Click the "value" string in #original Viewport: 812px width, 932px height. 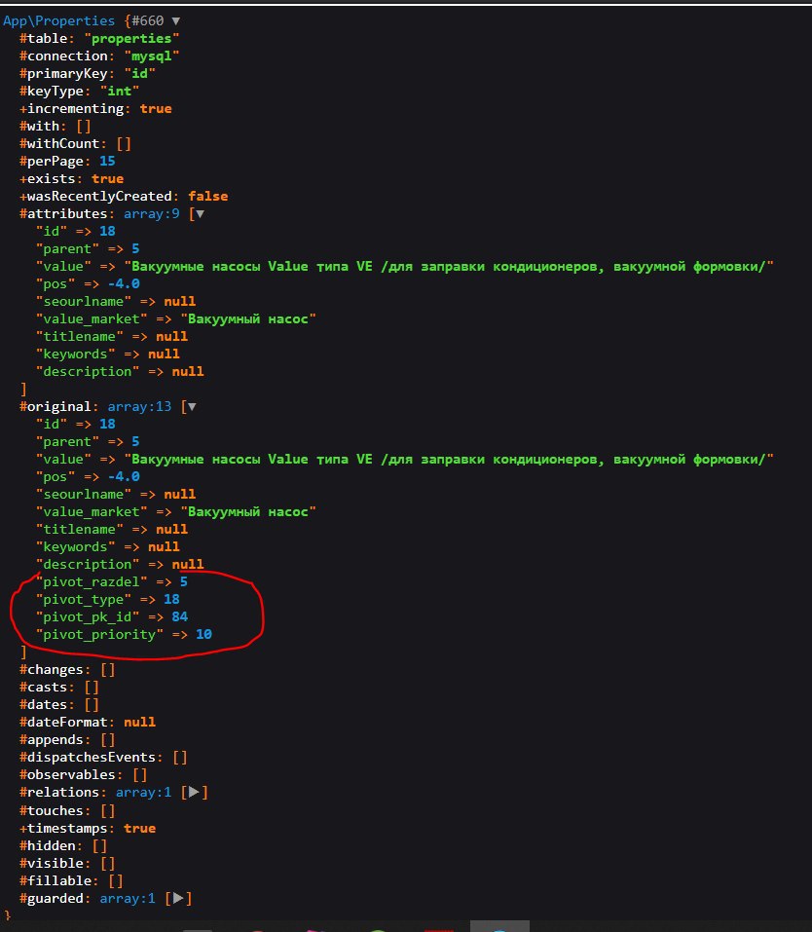(x=449, y=460)
